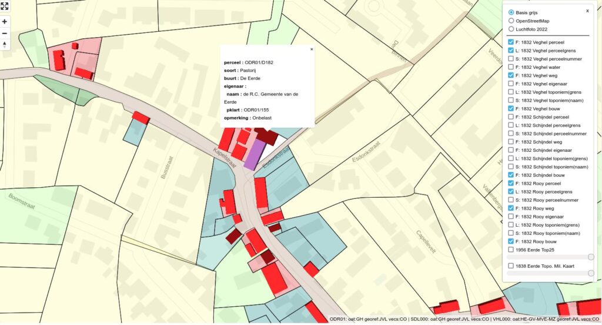This screenshot has width=602, height=325.
Task: Close the layer selection panel
Action: pos(587,11)
